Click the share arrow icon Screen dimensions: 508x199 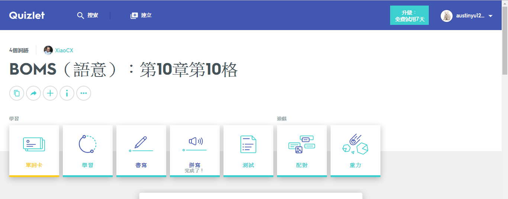[33, 93]
